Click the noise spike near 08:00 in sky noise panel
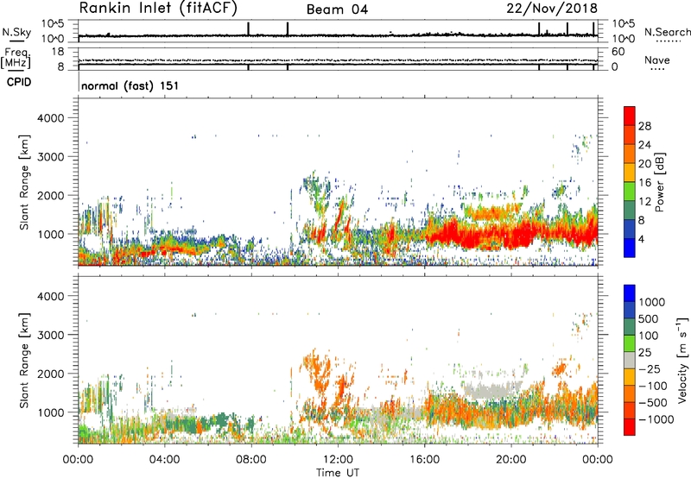Screen dimensions: 691x478 tap(249, 29)
